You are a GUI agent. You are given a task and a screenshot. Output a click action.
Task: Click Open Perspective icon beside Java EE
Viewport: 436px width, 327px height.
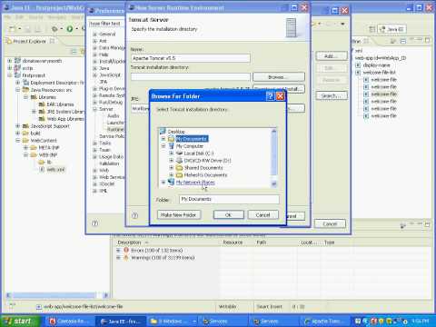tap(372, 29)
